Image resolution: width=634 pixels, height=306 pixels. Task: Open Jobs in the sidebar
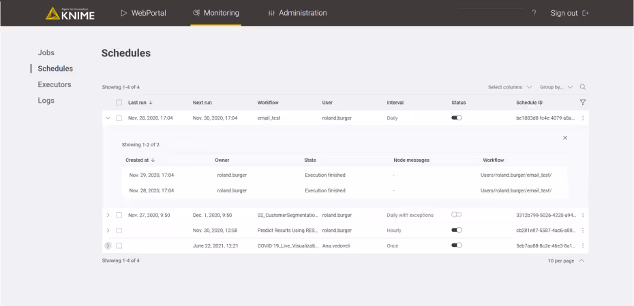coord(46,53)
